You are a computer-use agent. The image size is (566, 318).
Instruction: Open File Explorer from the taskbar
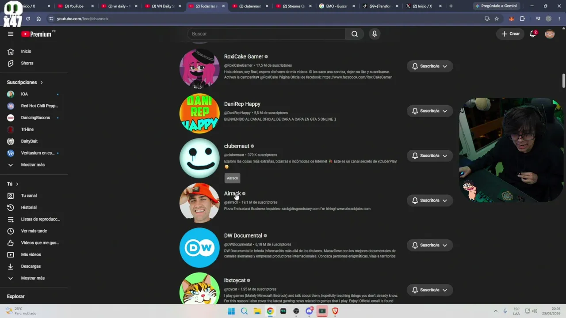(x=257, y=311)
